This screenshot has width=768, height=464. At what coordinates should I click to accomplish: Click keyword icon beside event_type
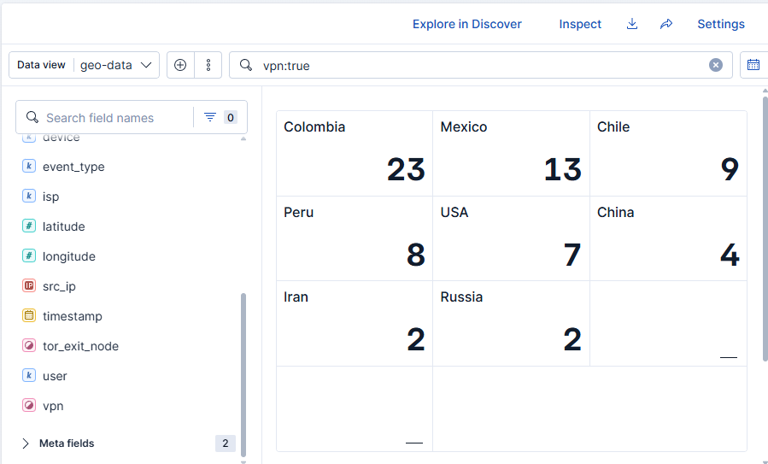pos(29,166)
